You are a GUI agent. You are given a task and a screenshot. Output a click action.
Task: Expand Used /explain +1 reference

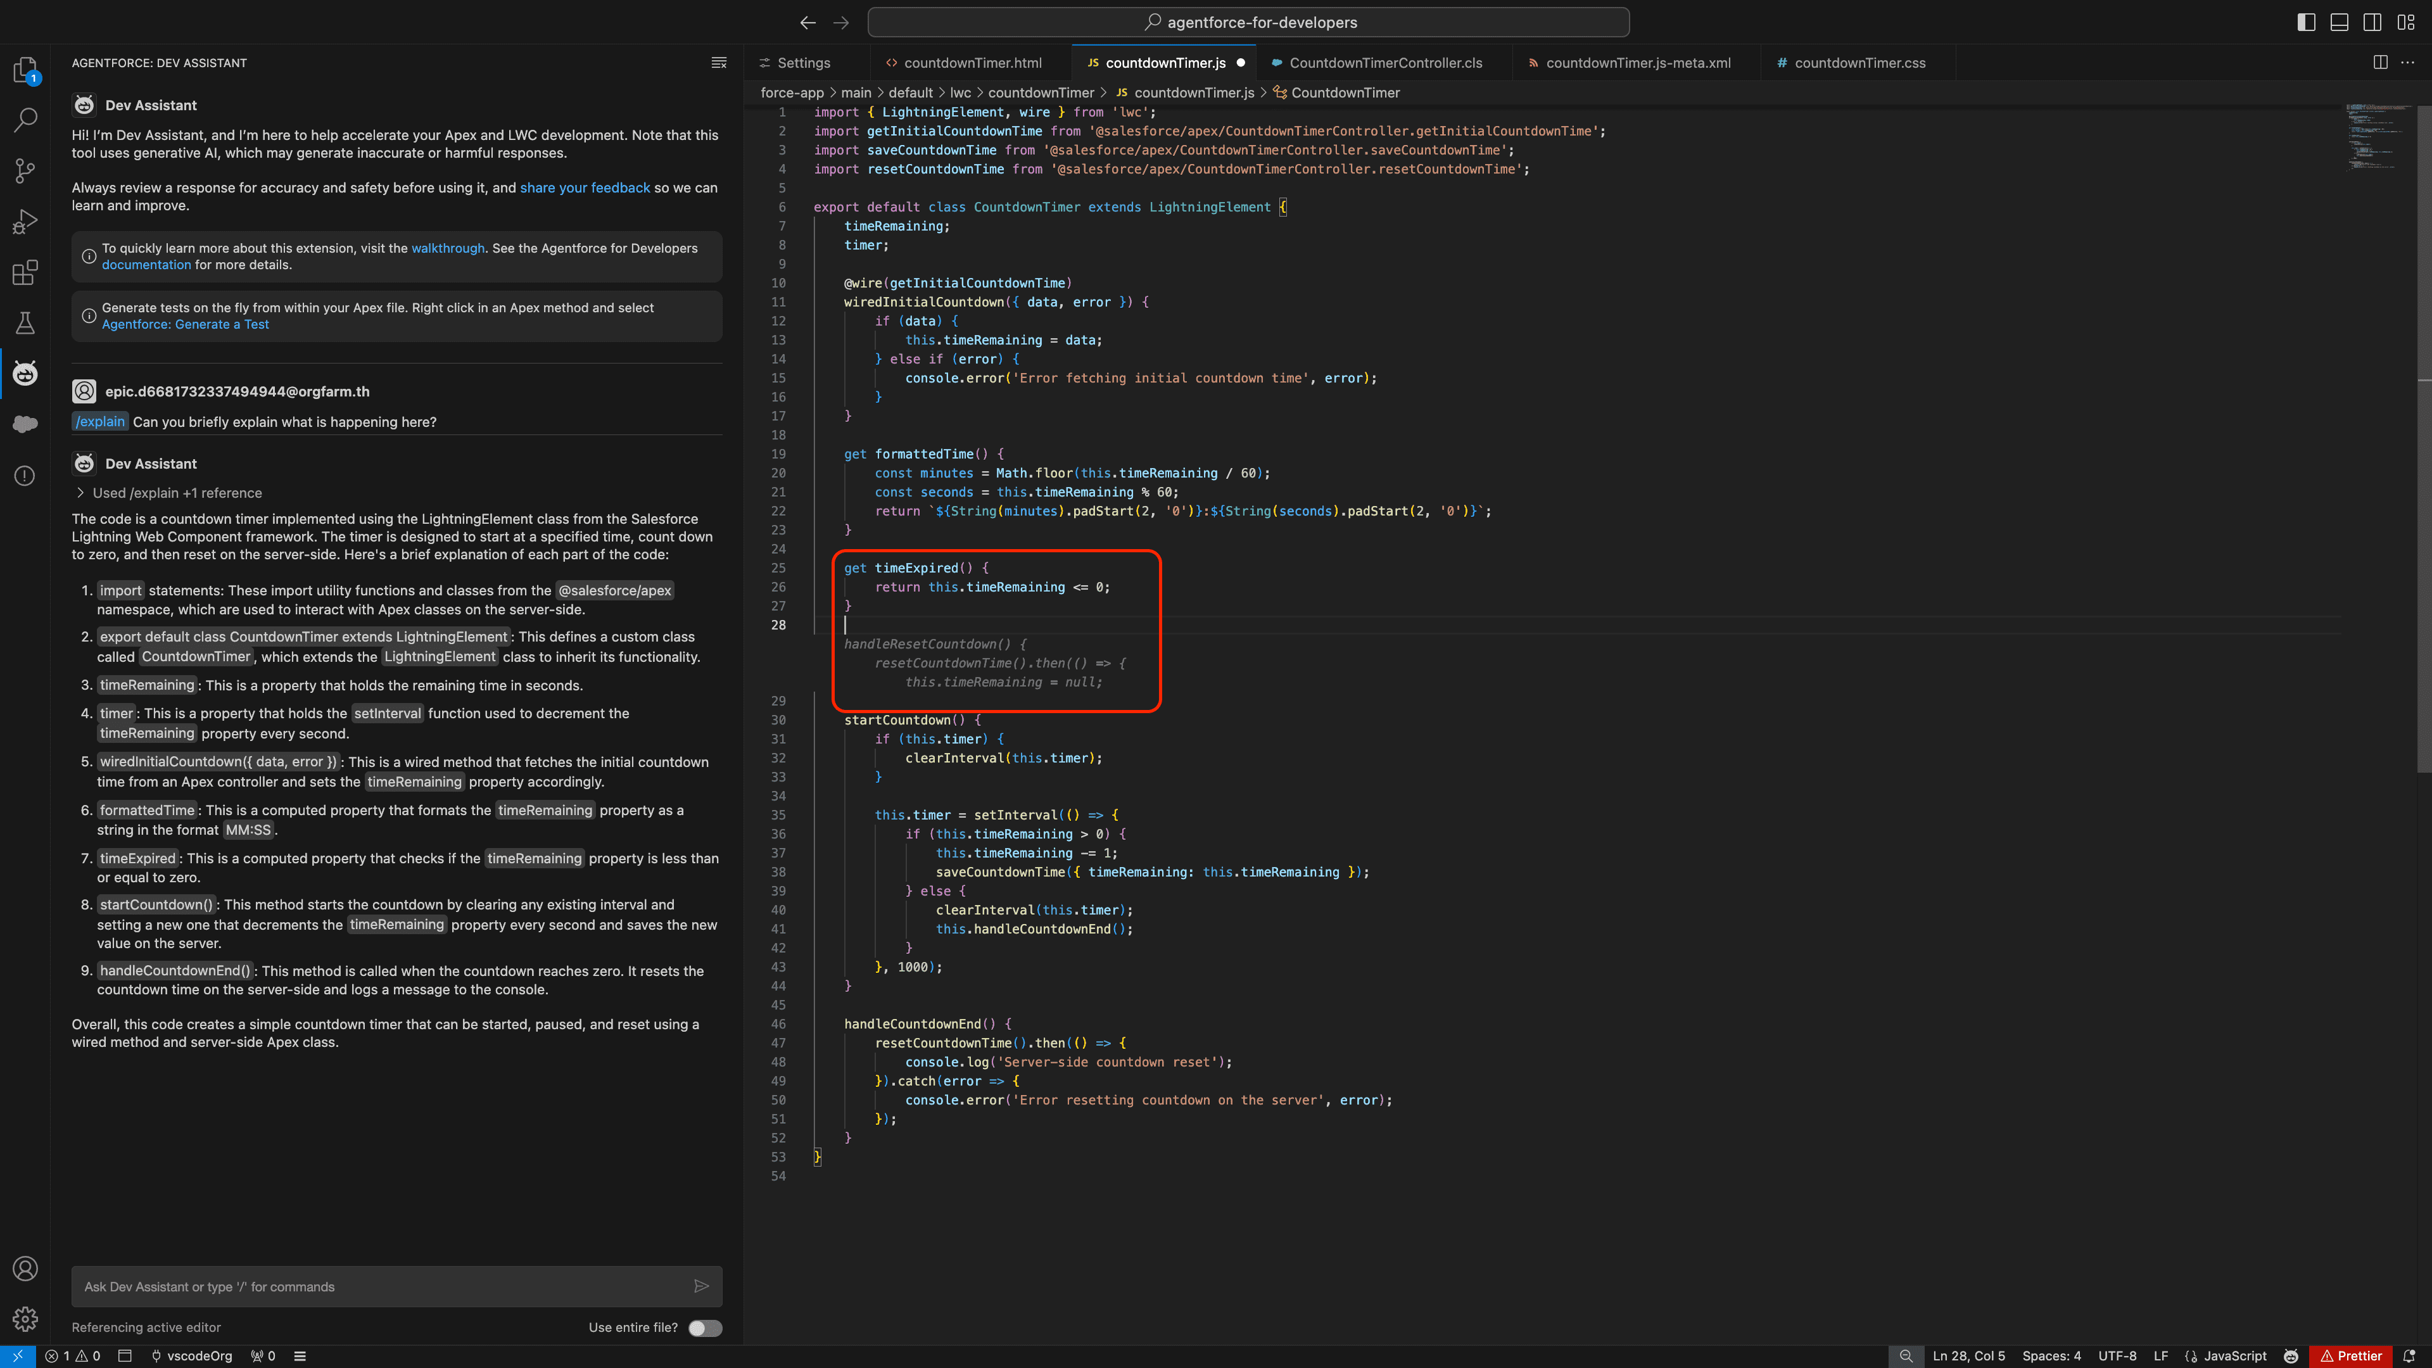(x=168, y=493)
